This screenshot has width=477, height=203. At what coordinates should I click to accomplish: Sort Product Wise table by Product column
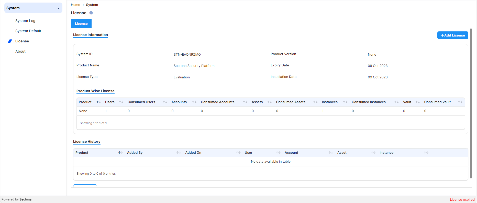pyautogui.click(x=98, y=102)
